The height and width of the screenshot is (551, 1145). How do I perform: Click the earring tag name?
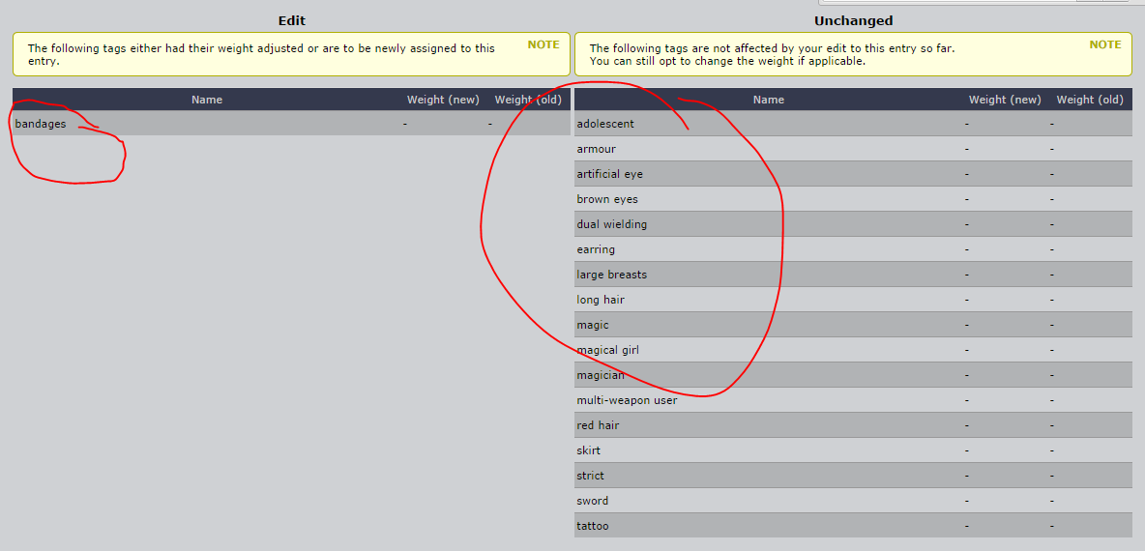[596, 249]
